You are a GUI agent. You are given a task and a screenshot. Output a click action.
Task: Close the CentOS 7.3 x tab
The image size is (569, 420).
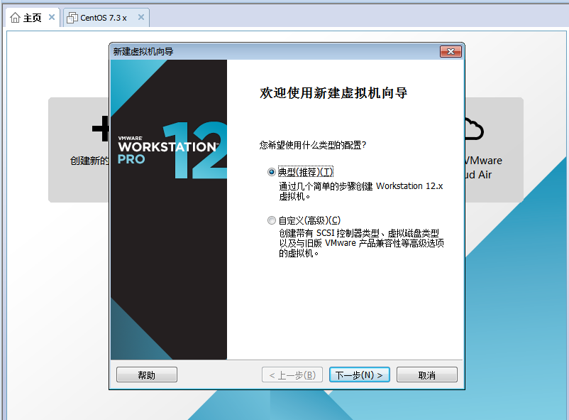[141, 17]
